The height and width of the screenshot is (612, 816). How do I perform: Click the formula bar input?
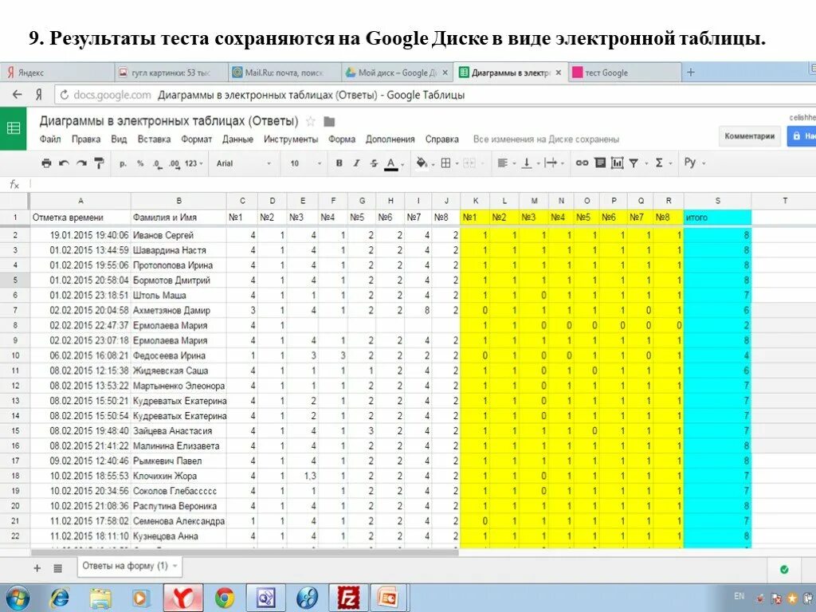pyautogui.click(x=422, y=184)
